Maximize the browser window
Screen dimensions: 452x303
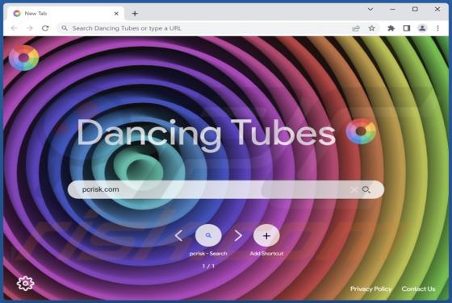point(415,10)
